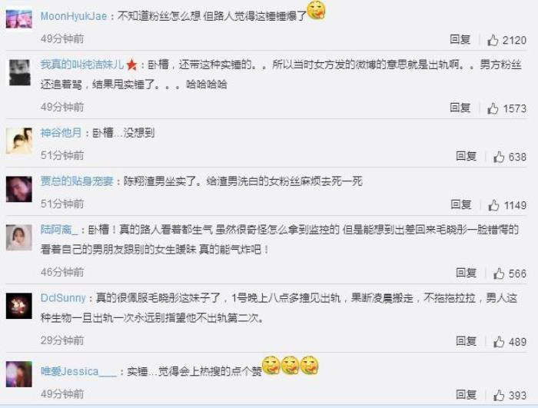538x408 pixels.
Task: Click 陆阿斋_'s avatar thumbnail
Action: click(19, 237)
